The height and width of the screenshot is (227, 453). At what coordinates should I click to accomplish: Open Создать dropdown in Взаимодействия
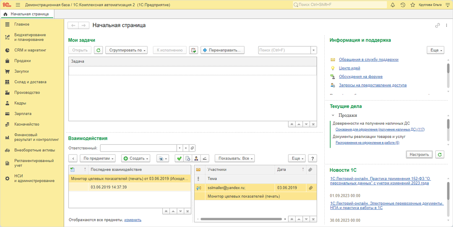click(136, 159)
